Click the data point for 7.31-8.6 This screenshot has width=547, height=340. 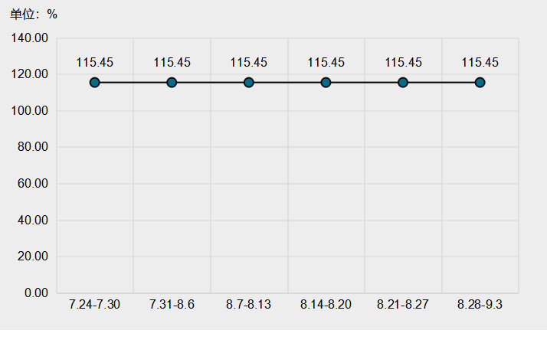(x=172, y=83)
